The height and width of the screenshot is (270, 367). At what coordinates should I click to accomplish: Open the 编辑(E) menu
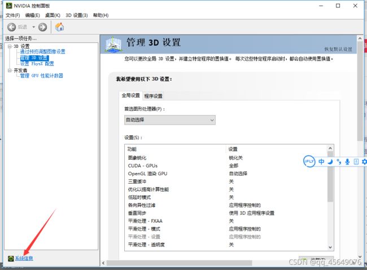tap(33, 15)
